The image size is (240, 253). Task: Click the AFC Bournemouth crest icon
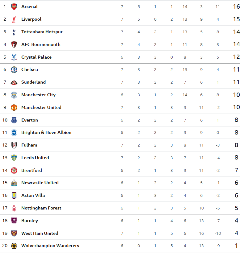[x=14, y=44]
